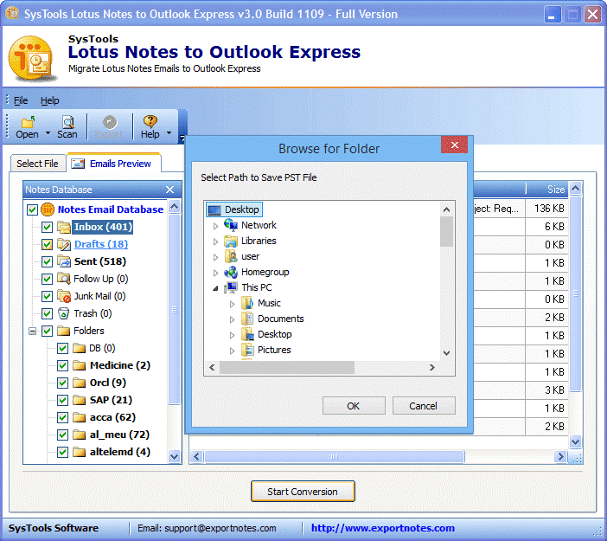Screen dimensions: 607x541
Task: Click the Sent folder arrow icon
Action: (63, 261)
